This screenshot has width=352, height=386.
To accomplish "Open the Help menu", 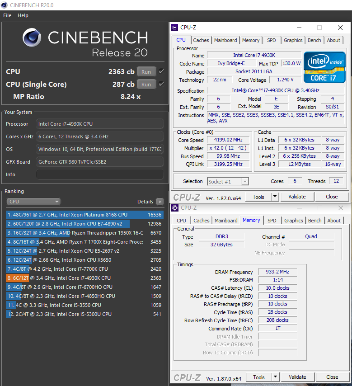I will click(23, 15).
